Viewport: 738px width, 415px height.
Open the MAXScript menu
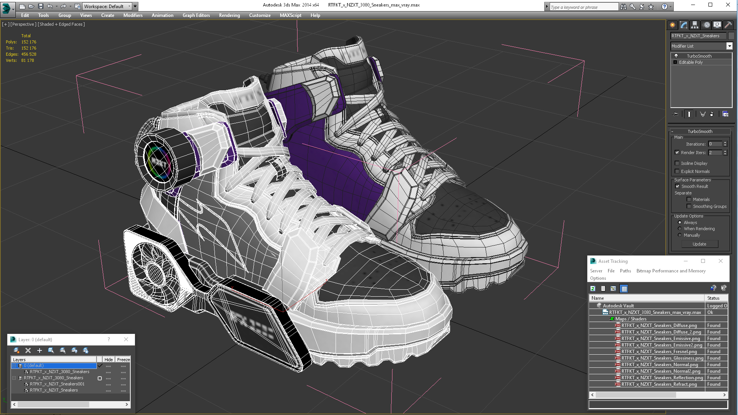[291, 15]
